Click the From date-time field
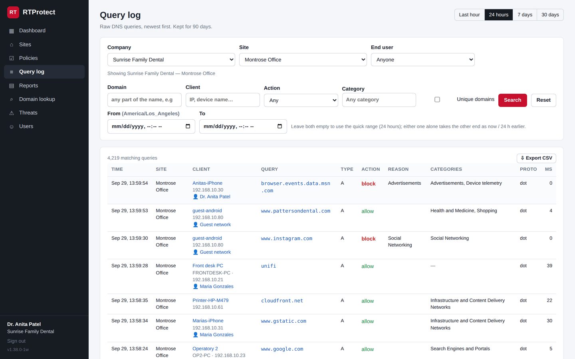The image size is (575, 359). (x=151, y=126)
